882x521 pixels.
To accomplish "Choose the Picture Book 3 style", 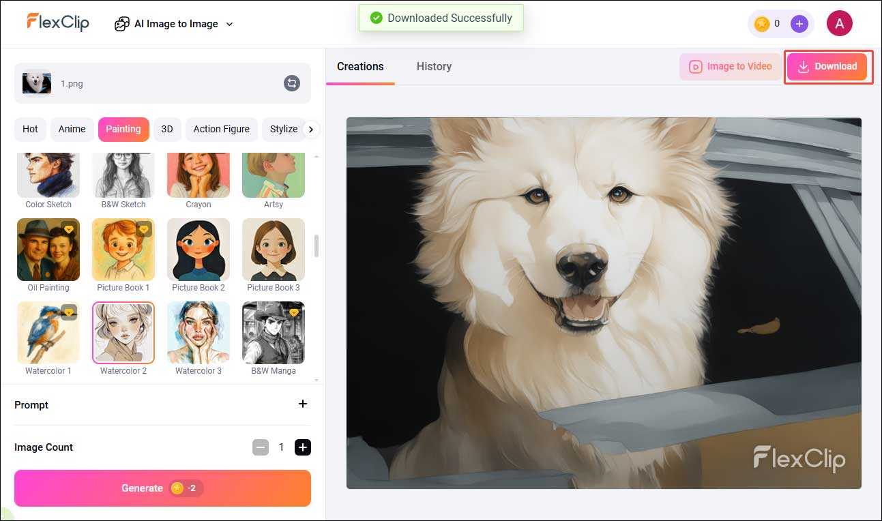I will point(274,250).
